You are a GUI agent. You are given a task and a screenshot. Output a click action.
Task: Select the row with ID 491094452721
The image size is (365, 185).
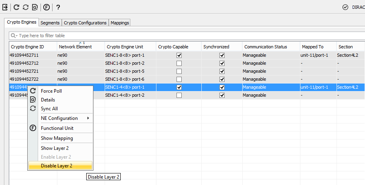[24, 71]
